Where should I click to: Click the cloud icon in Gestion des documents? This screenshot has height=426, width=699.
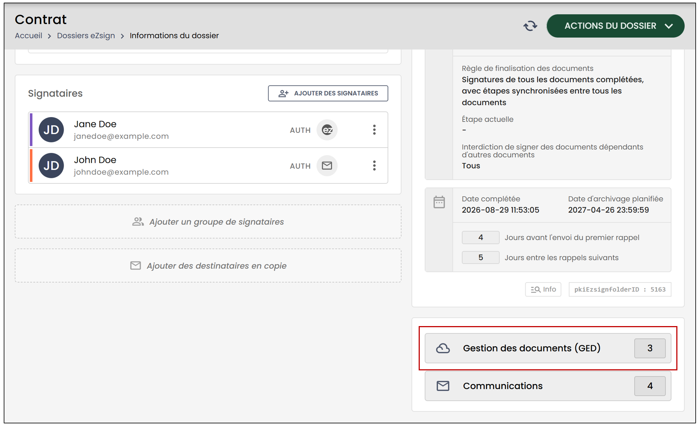(443, 348)
